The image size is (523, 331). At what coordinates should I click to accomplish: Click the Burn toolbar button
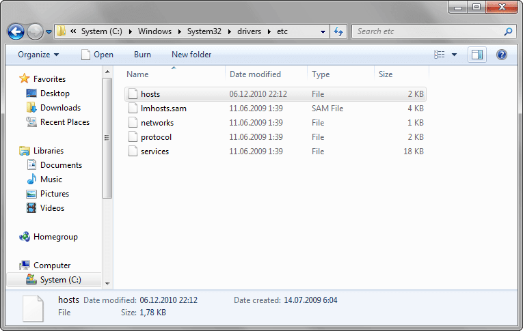[142, 55]
